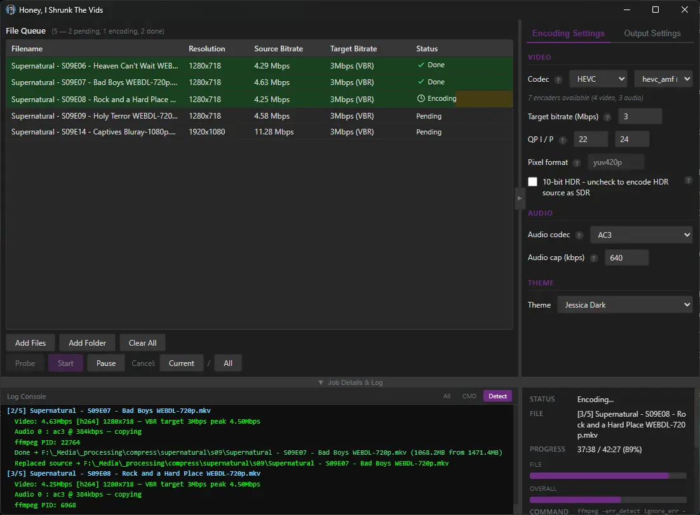Click the Audio cap help icon
Screen dimensions: 700x515
593,258
